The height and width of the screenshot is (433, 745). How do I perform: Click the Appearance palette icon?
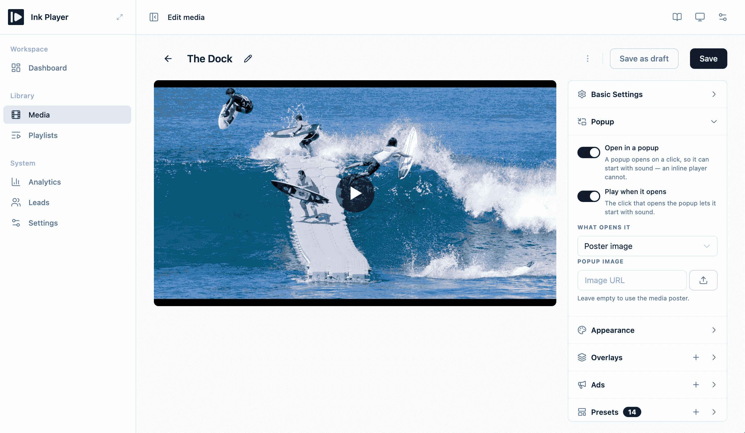[x=582, y=330]
